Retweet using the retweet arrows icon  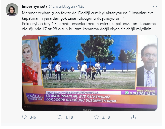tap(59, 117)
